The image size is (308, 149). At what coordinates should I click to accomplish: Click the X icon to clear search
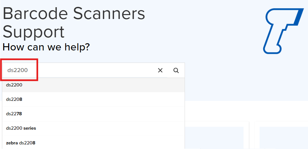[x=160, y=70]
